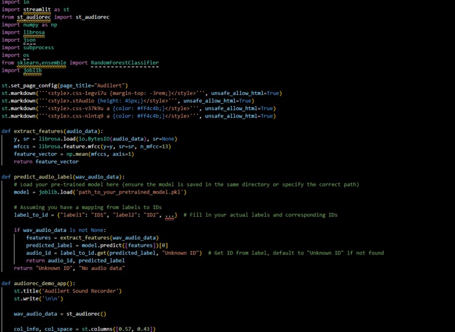Click the 'import json' line
This screenshot has width=455, height=332.
tap(19, 40)
